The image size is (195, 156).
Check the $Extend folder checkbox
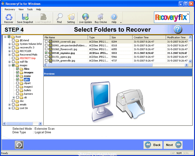pyautogui.click(x=13, y=40)
